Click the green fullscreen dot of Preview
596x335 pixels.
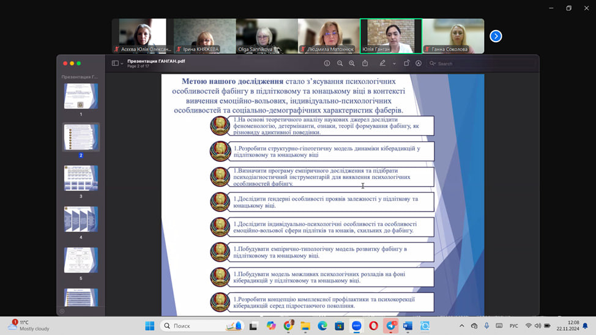click(79, 64)
